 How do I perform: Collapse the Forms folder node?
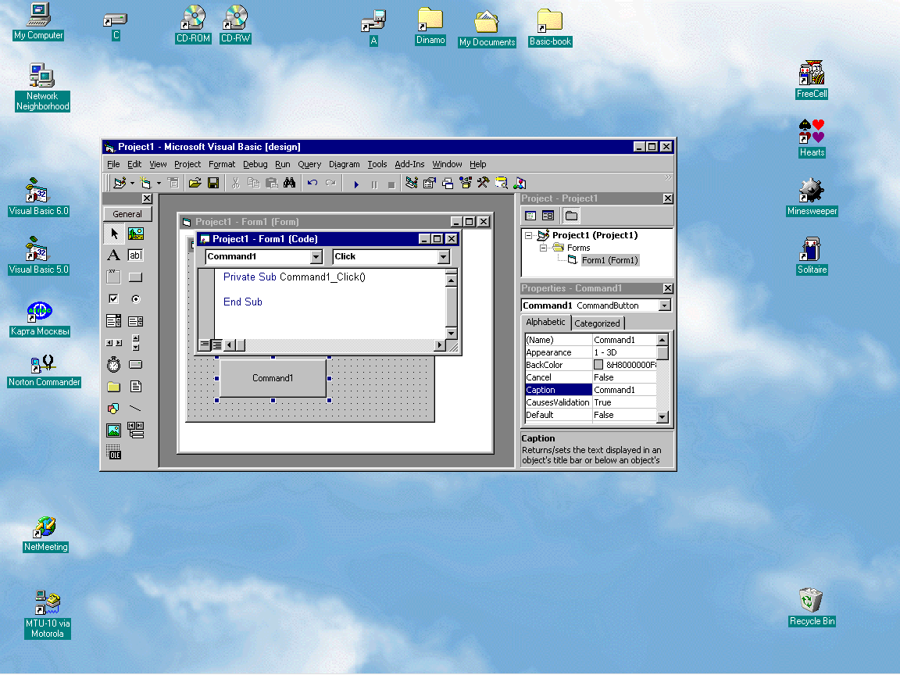pyautogui.click(x=543, y=248)
